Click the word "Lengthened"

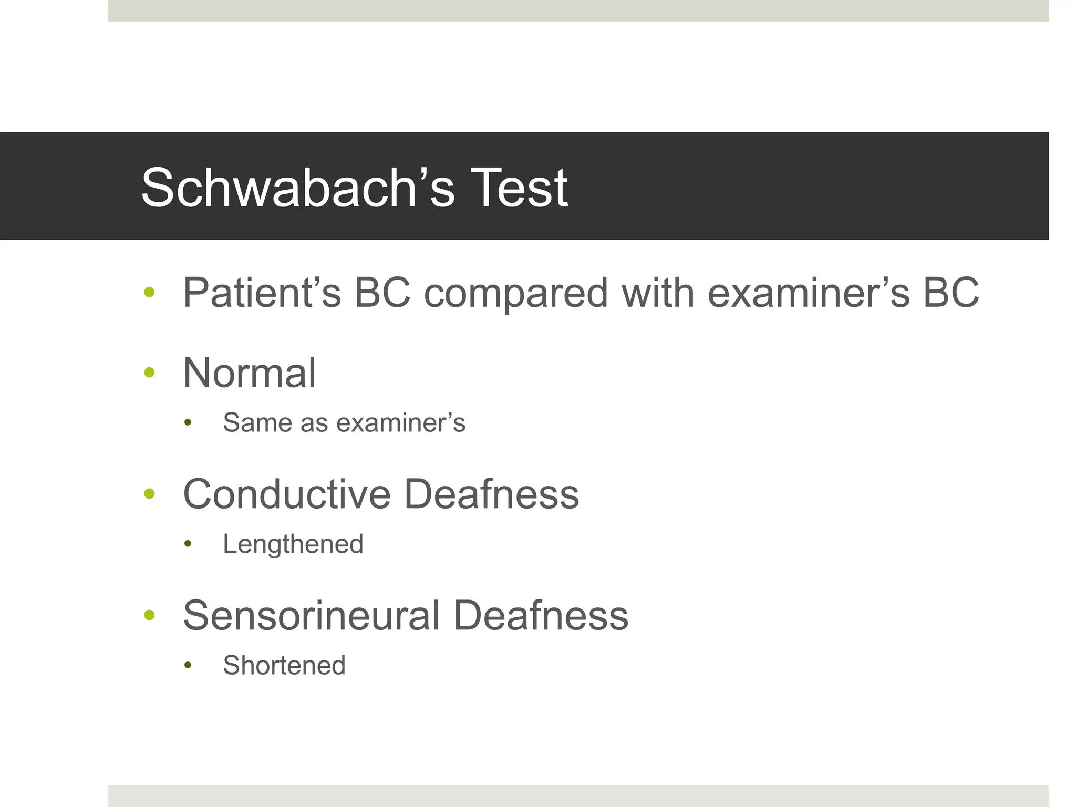click(x=293, y=544)
